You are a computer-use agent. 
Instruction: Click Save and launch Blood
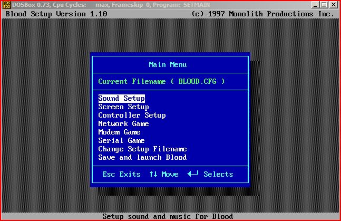pos(142,157)
